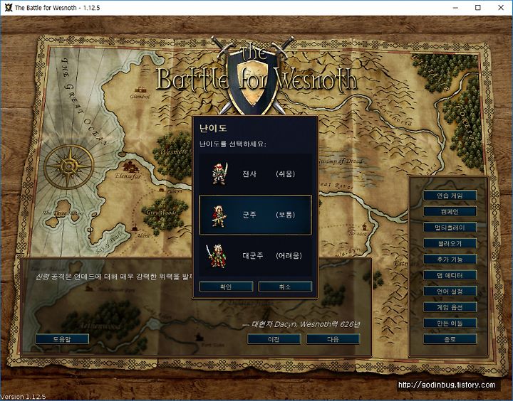
Task: Open 불러오기 load game menu entry
Action: [x=450, y=243]
